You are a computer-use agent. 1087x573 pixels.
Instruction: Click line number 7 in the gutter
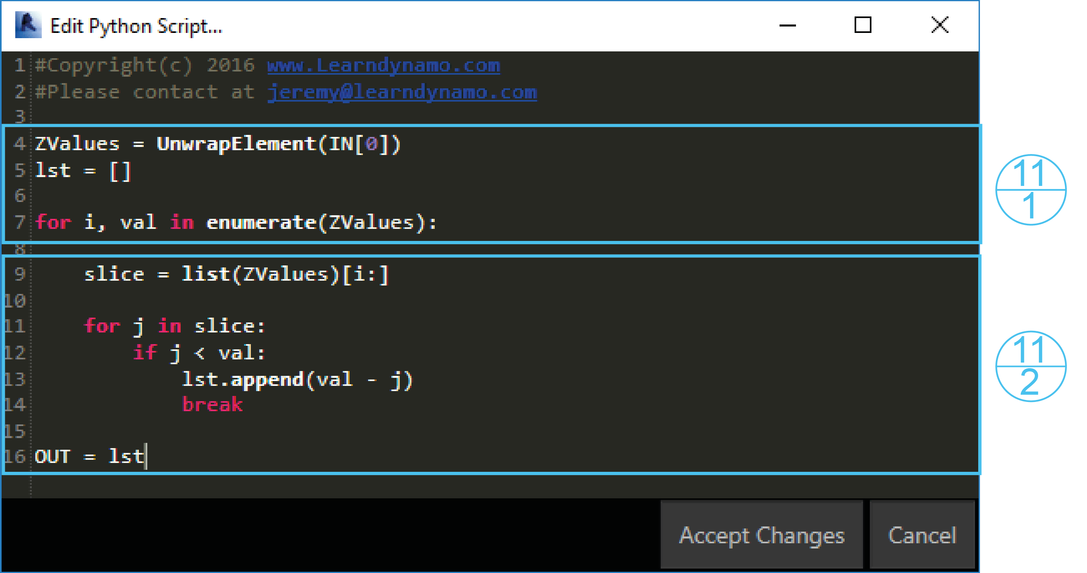point(20,222)
